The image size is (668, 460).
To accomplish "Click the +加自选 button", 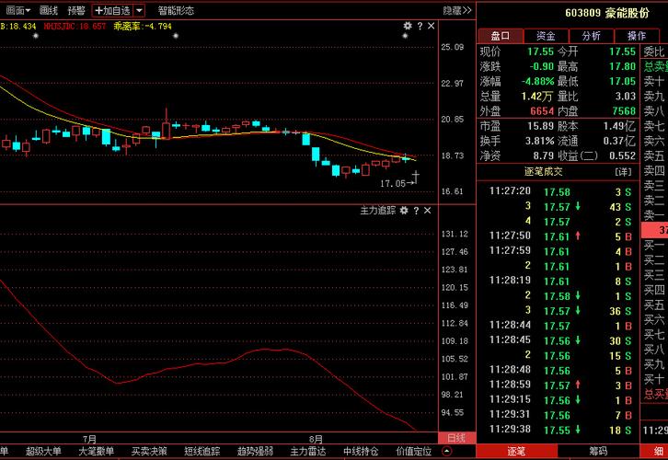I will [112, 10].
